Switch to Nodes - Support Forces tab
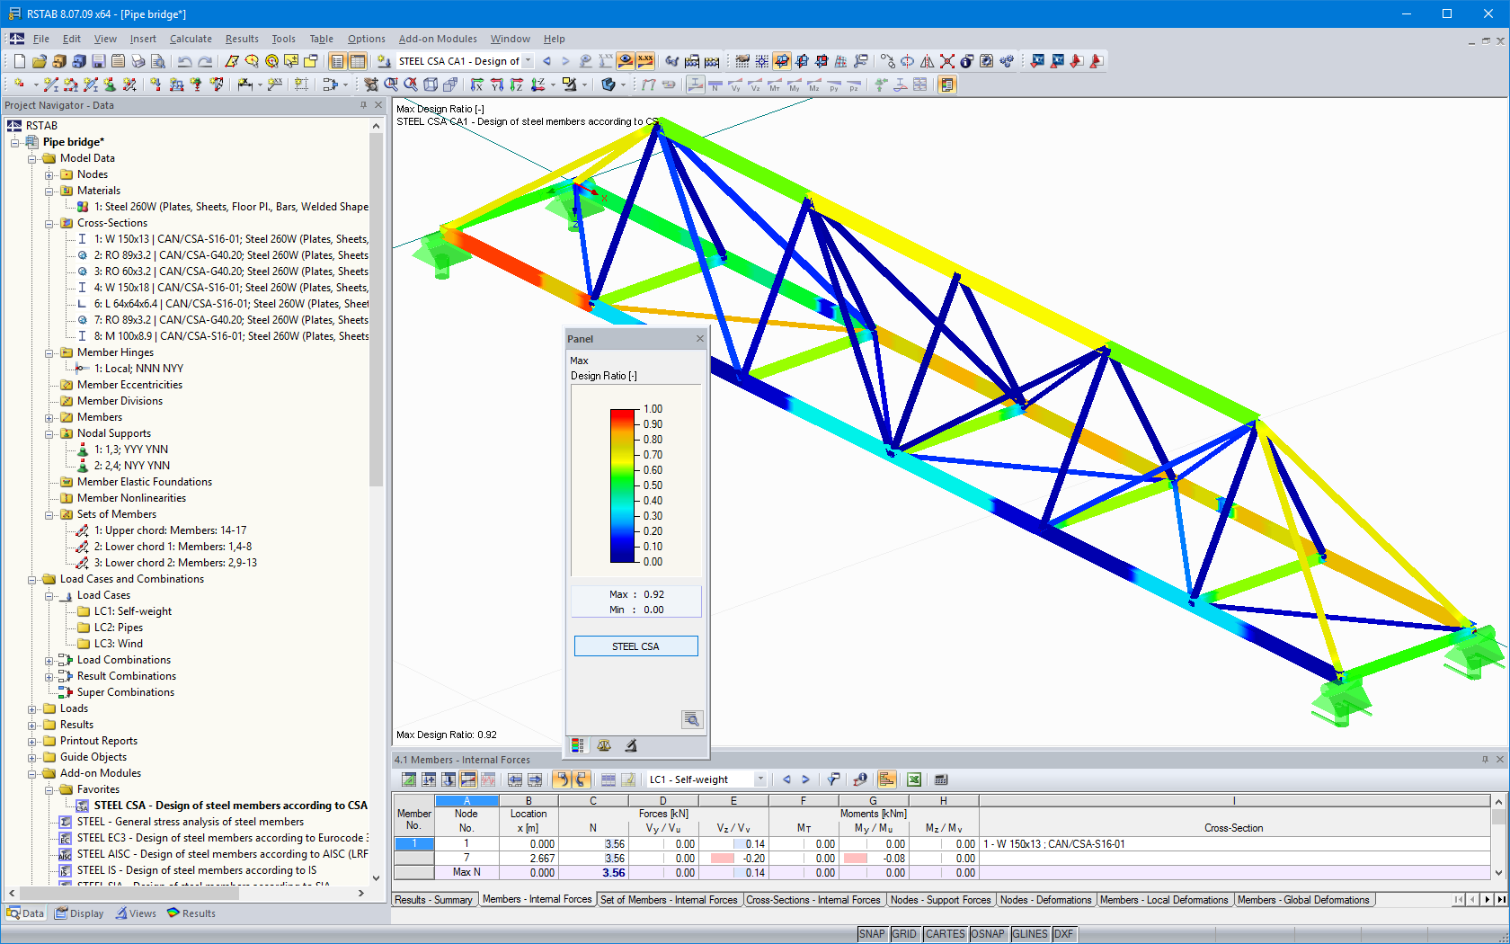Viewport: 1510px width, 944px height. pos(940,900)
